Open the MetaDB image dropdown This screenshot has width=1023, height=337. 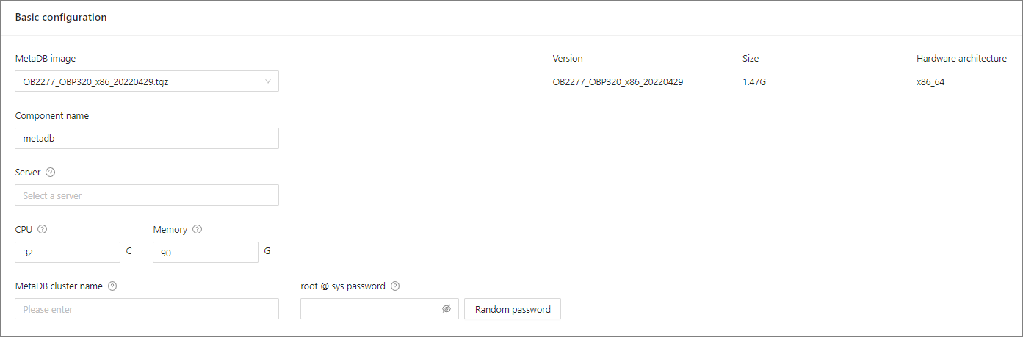point(140,81)
